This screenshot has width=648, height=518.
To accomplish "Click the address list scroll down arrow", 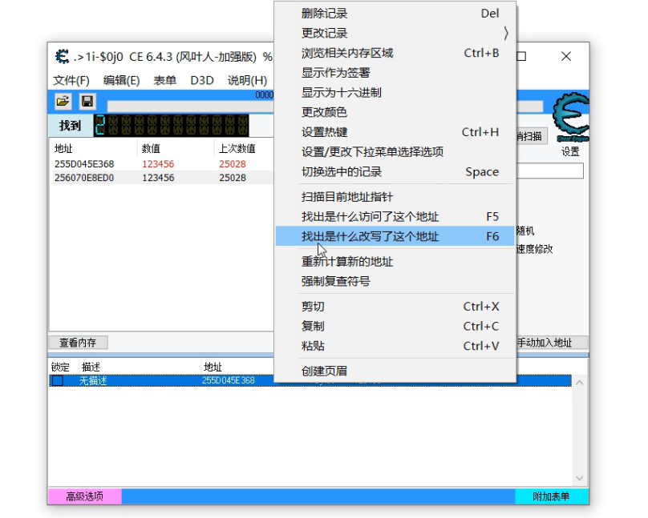I will point(579,478).
